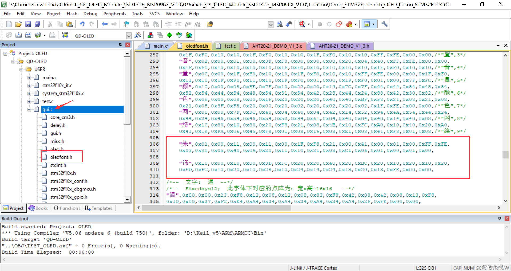
Task: Click the Build target icon
Action: coord(18,35)
